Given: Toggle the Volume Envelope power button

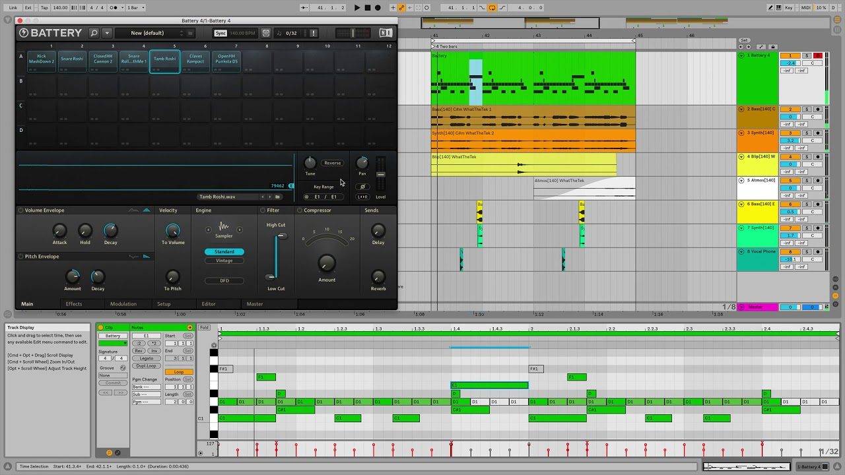Looking at the screenshot, I should (x=20, y=210).
